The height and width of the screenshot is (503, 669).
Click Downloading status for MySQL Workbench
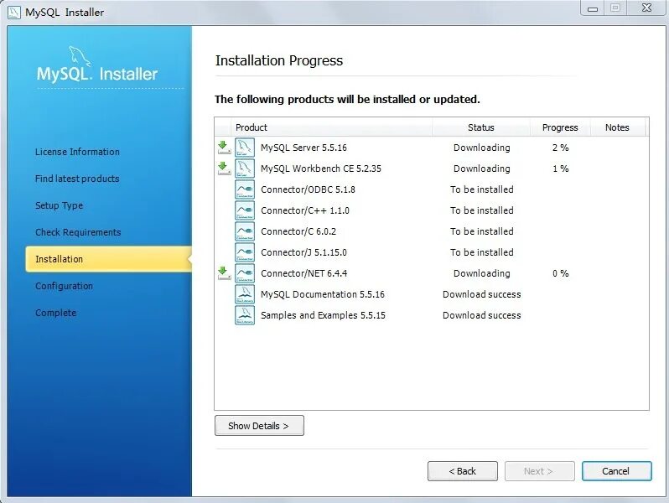click(482, 169)
